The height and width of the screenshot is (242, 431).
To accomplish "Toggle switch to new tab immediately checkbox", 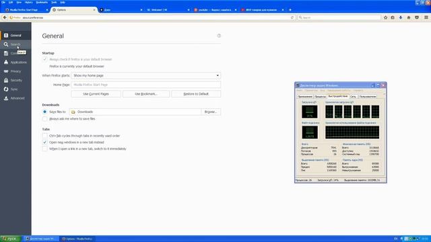I will tap(45, 149).
